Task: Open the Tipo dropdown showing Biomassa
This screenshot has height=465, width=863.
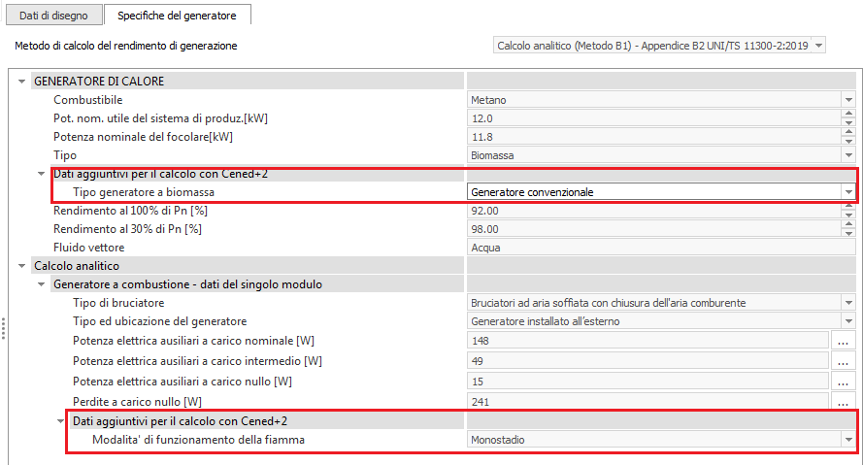Action: pyautogui.click(x=848, y=155)
